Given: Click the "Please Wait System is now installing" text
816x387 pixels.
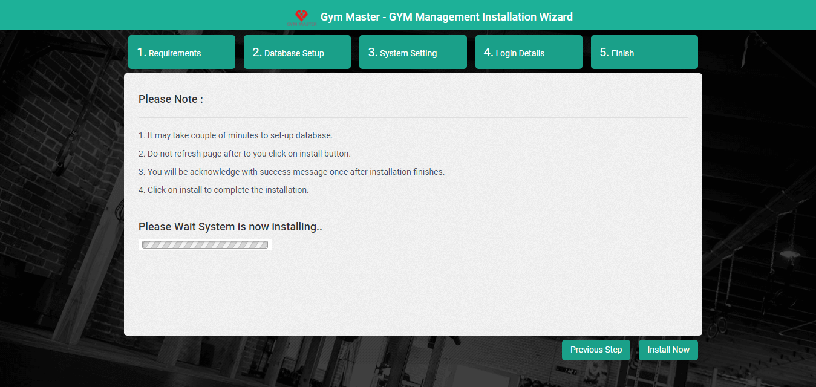Looking at the screenshot, I should tap(230, 227).
